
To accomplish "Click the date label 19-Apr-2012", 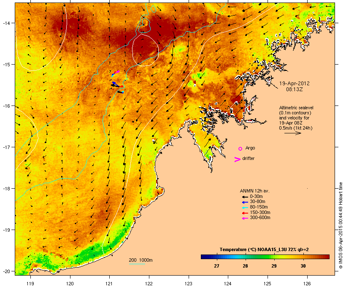I will (x=295, y=84).
